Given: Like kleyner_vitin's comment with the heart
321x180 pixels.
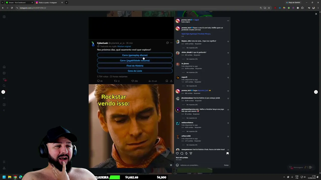Looking at the screenshot, I should [x=228, y=41].
